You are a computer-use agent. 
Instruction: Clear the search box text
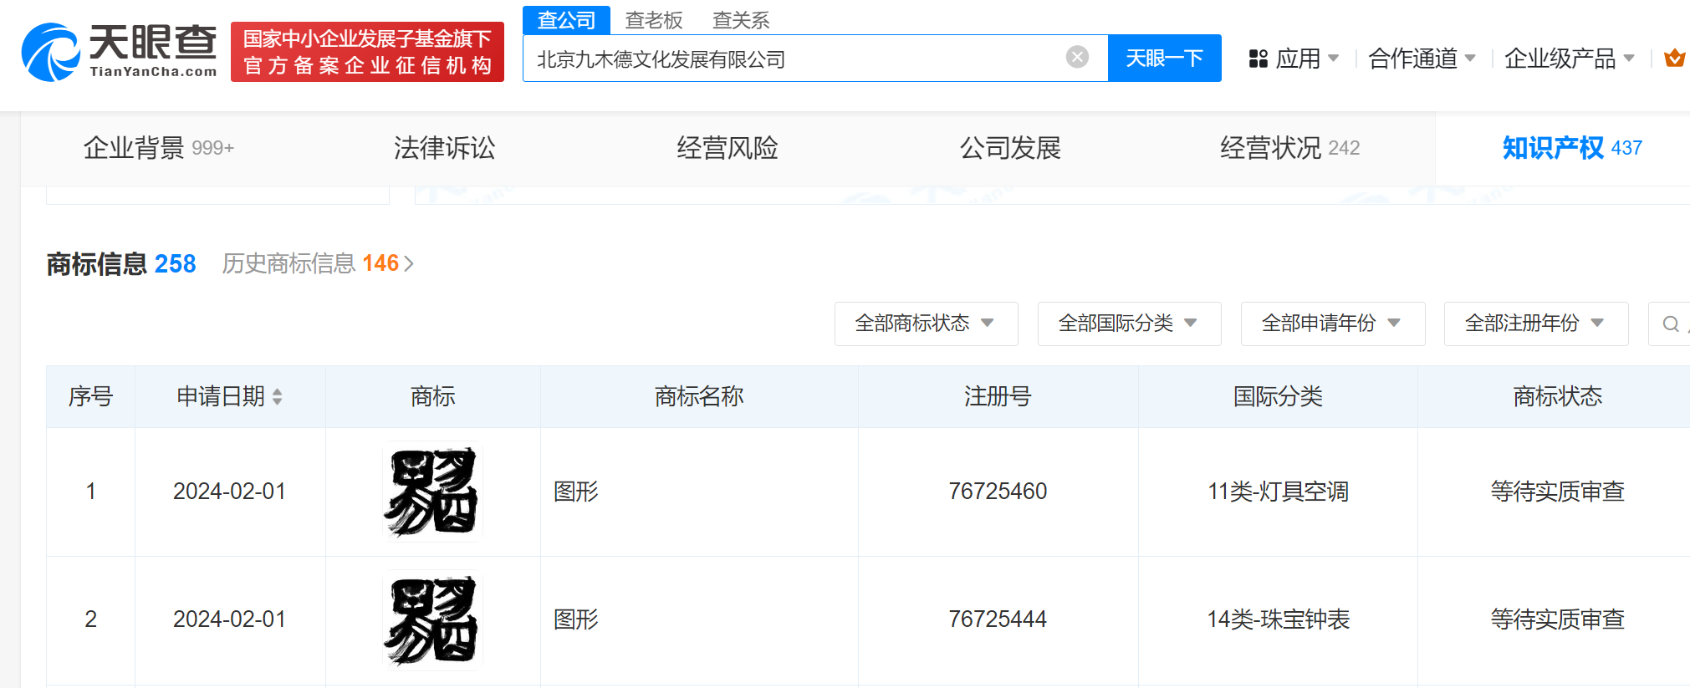pos(1077,57)
